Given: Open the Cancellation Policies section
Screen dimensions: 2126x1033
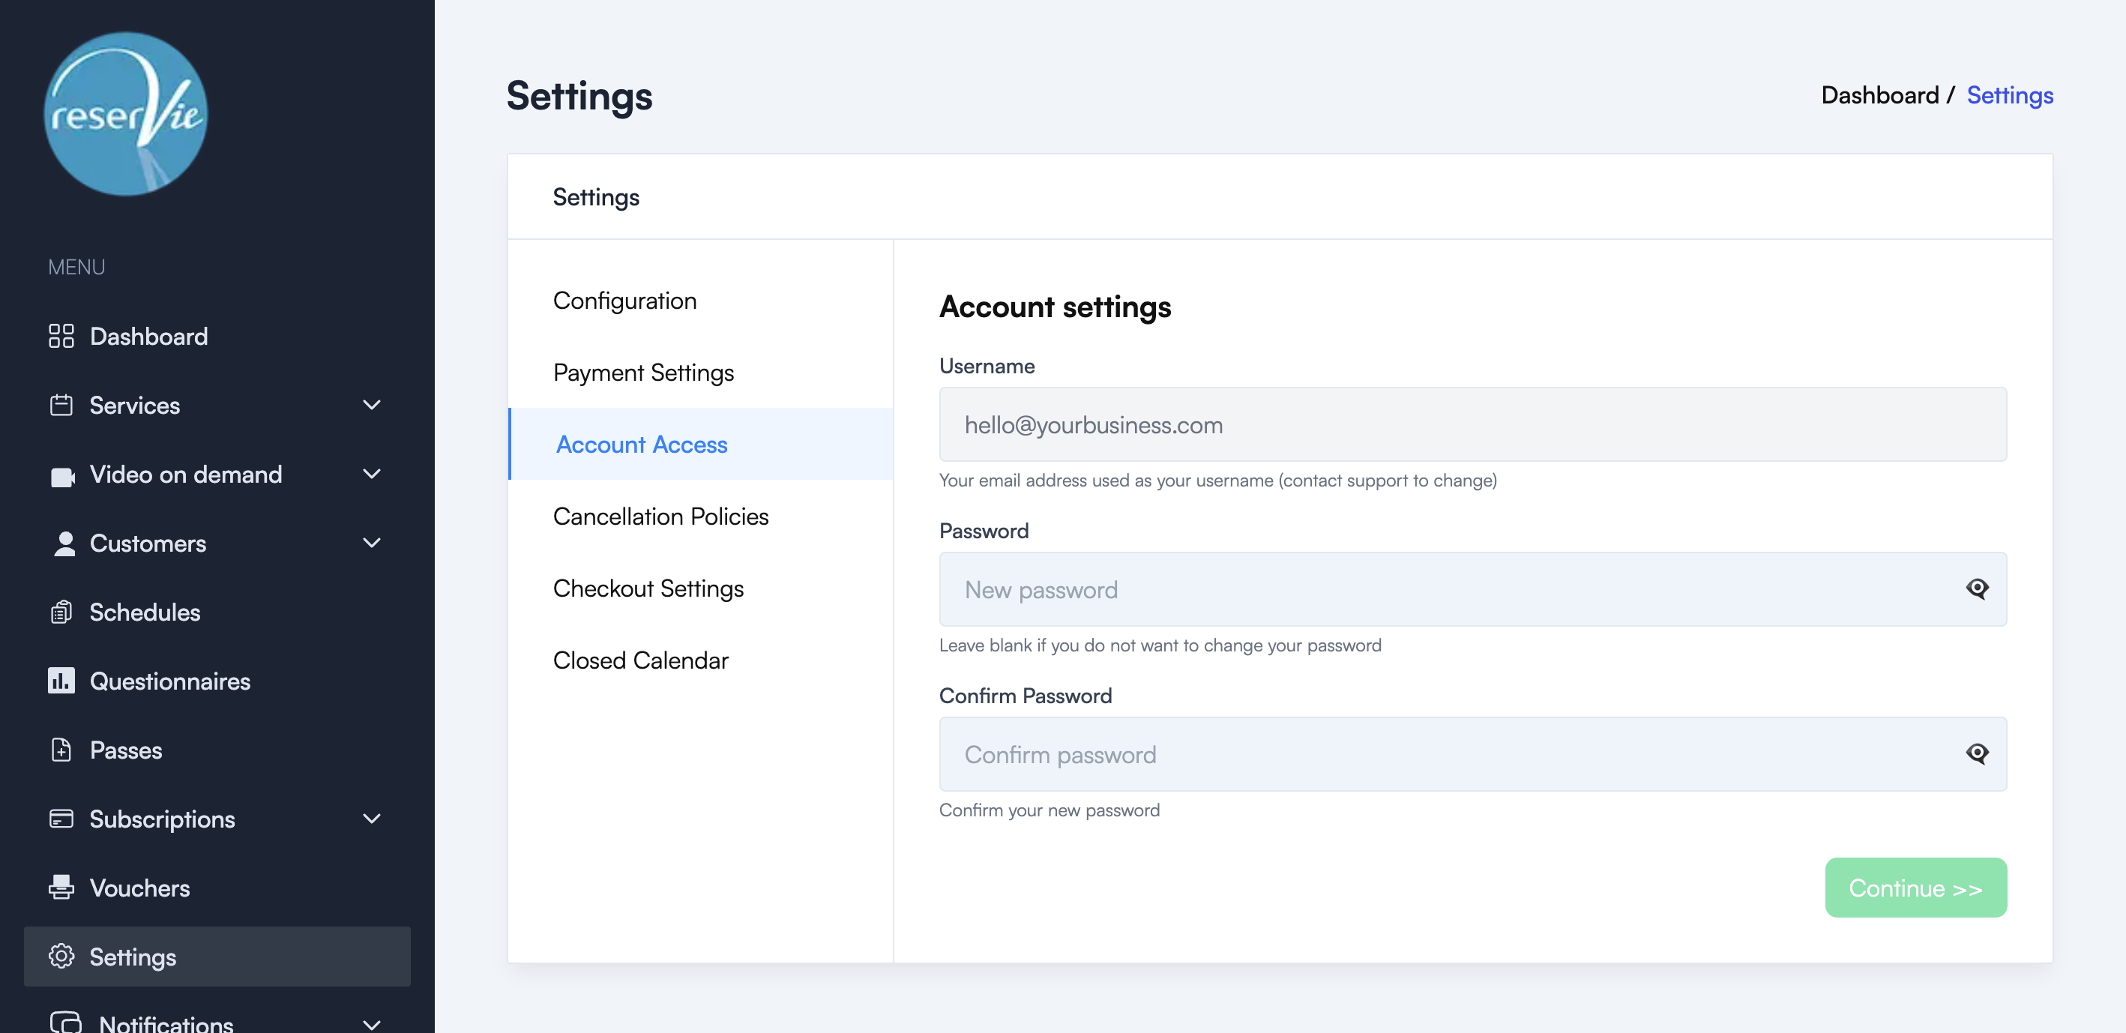Looking at the screenshot, I should click(x=660, y=516).
